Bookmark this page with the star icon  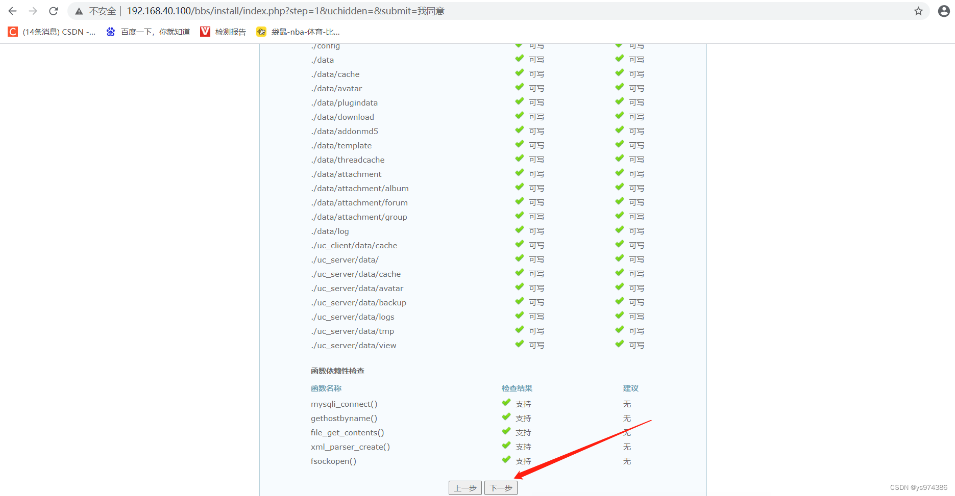[x=918, y=11]
